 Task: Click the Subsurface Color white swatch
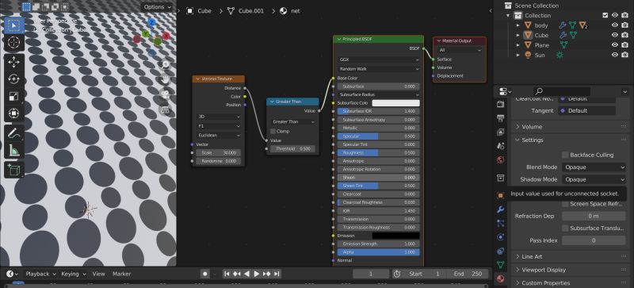point(395,103)
